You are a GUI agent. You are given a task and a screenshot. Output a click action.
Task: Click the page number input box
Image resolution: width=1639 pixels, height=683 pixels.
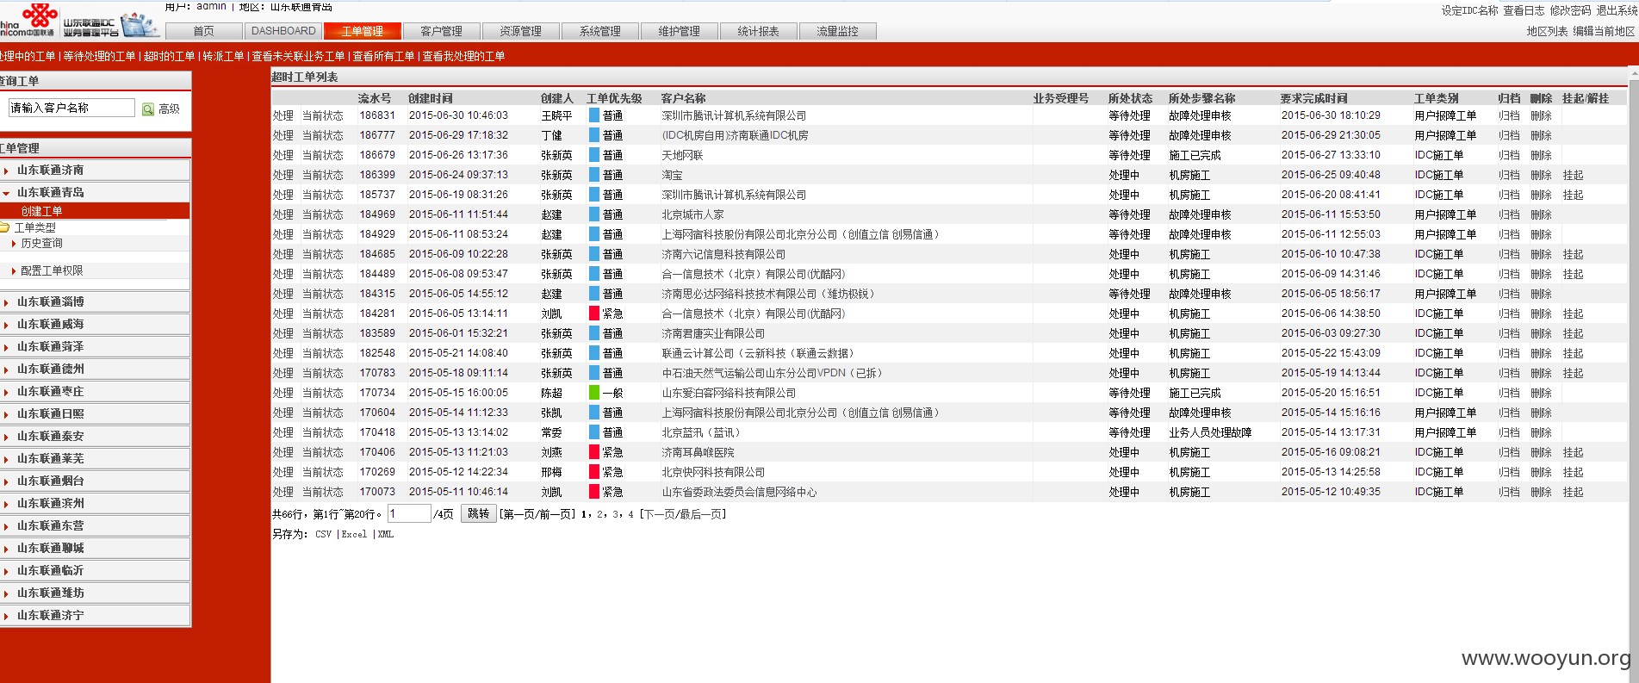click(x=409, y=513)
